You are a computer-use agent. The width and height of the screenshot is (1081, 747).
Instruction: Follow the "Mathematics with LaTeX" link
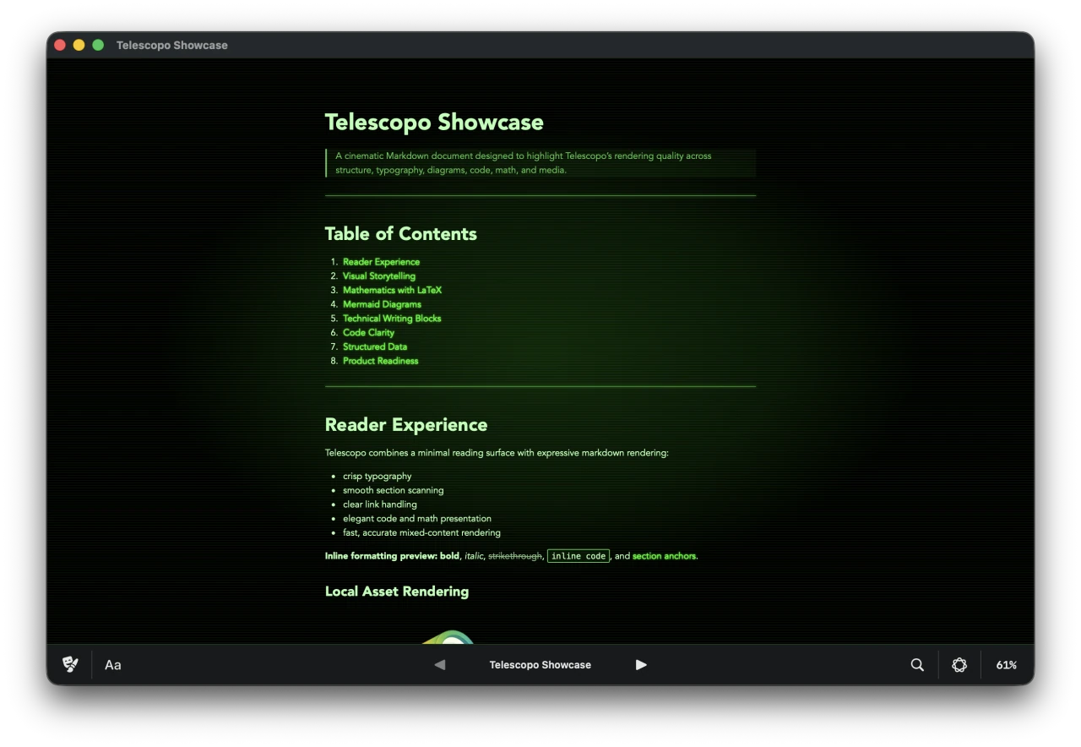coord(392,290)
